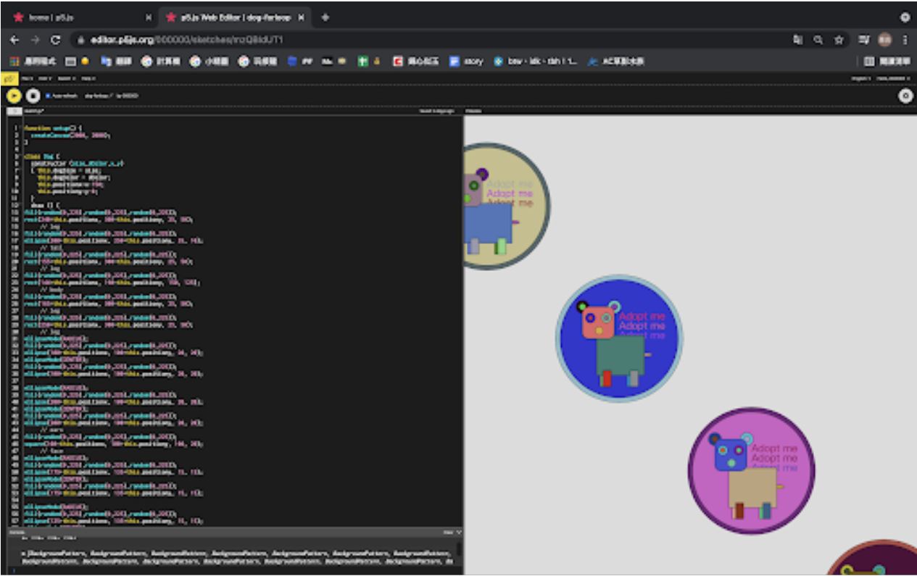Go back to previous page
Viewport: 917px width, 576px height.
pos(15,40)
